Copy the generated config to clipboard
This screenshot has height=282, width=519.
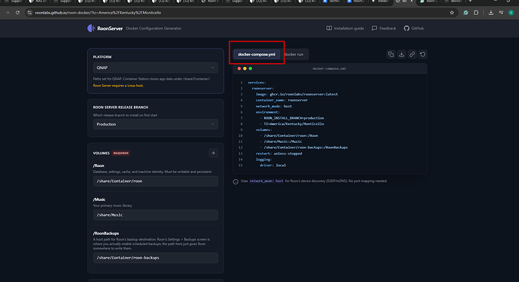click(391, 54)
